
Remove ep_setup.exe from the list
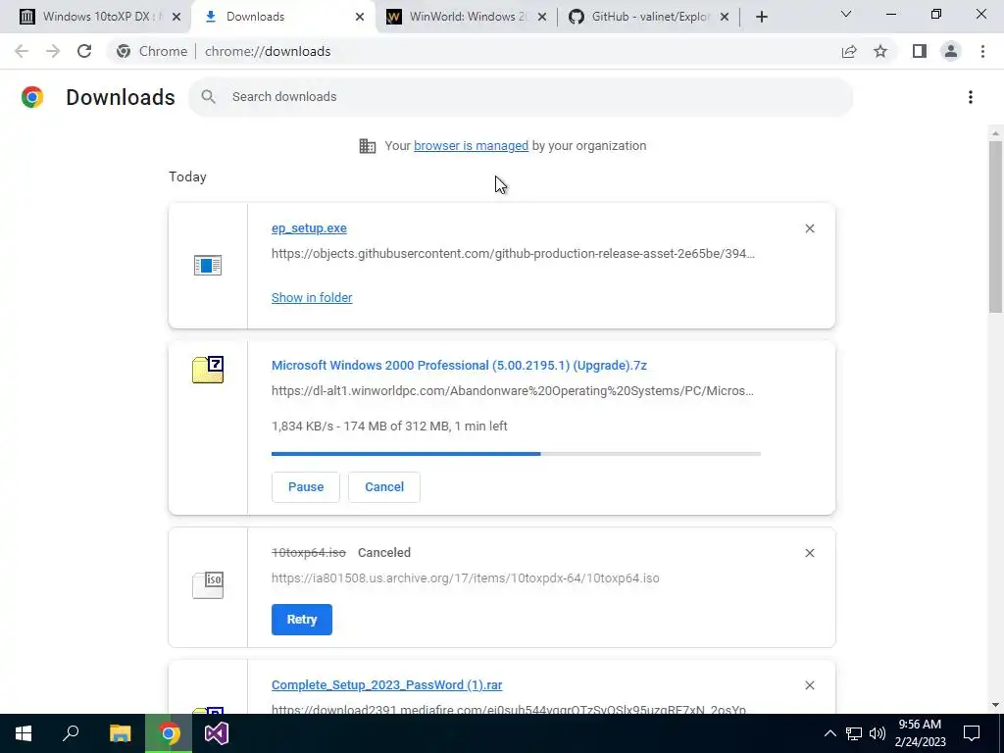tap(809, 228)
